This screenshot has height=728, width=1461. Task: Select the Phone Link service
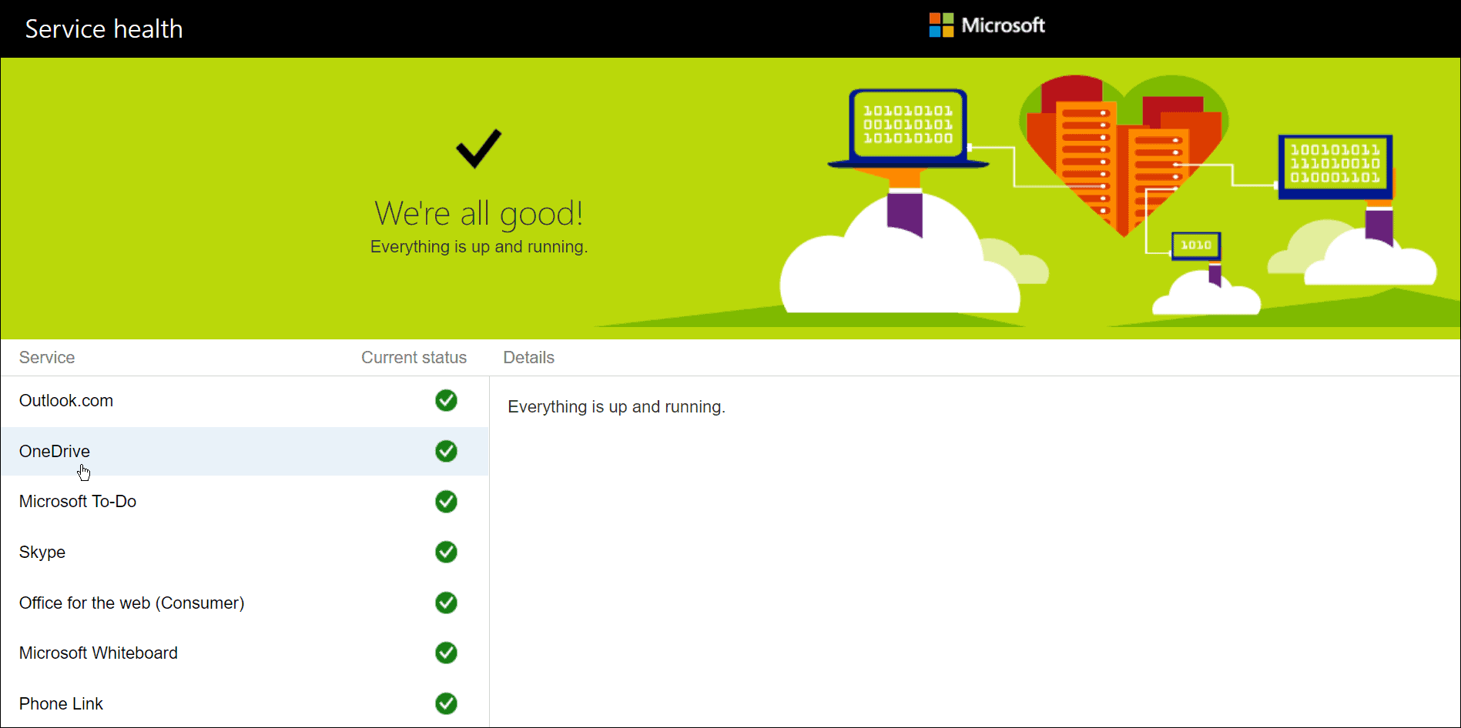[245, 703]
